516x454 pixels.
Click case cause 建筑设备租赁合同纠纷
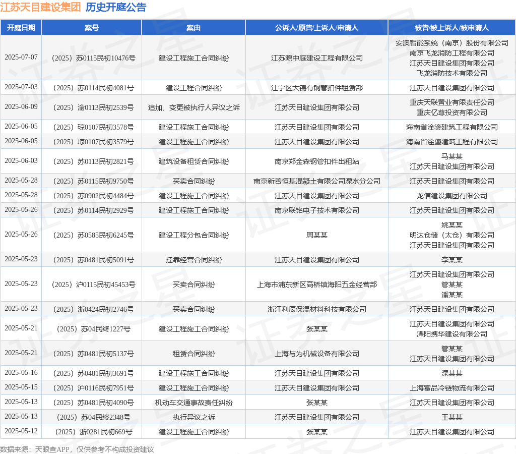pos(193,162)
